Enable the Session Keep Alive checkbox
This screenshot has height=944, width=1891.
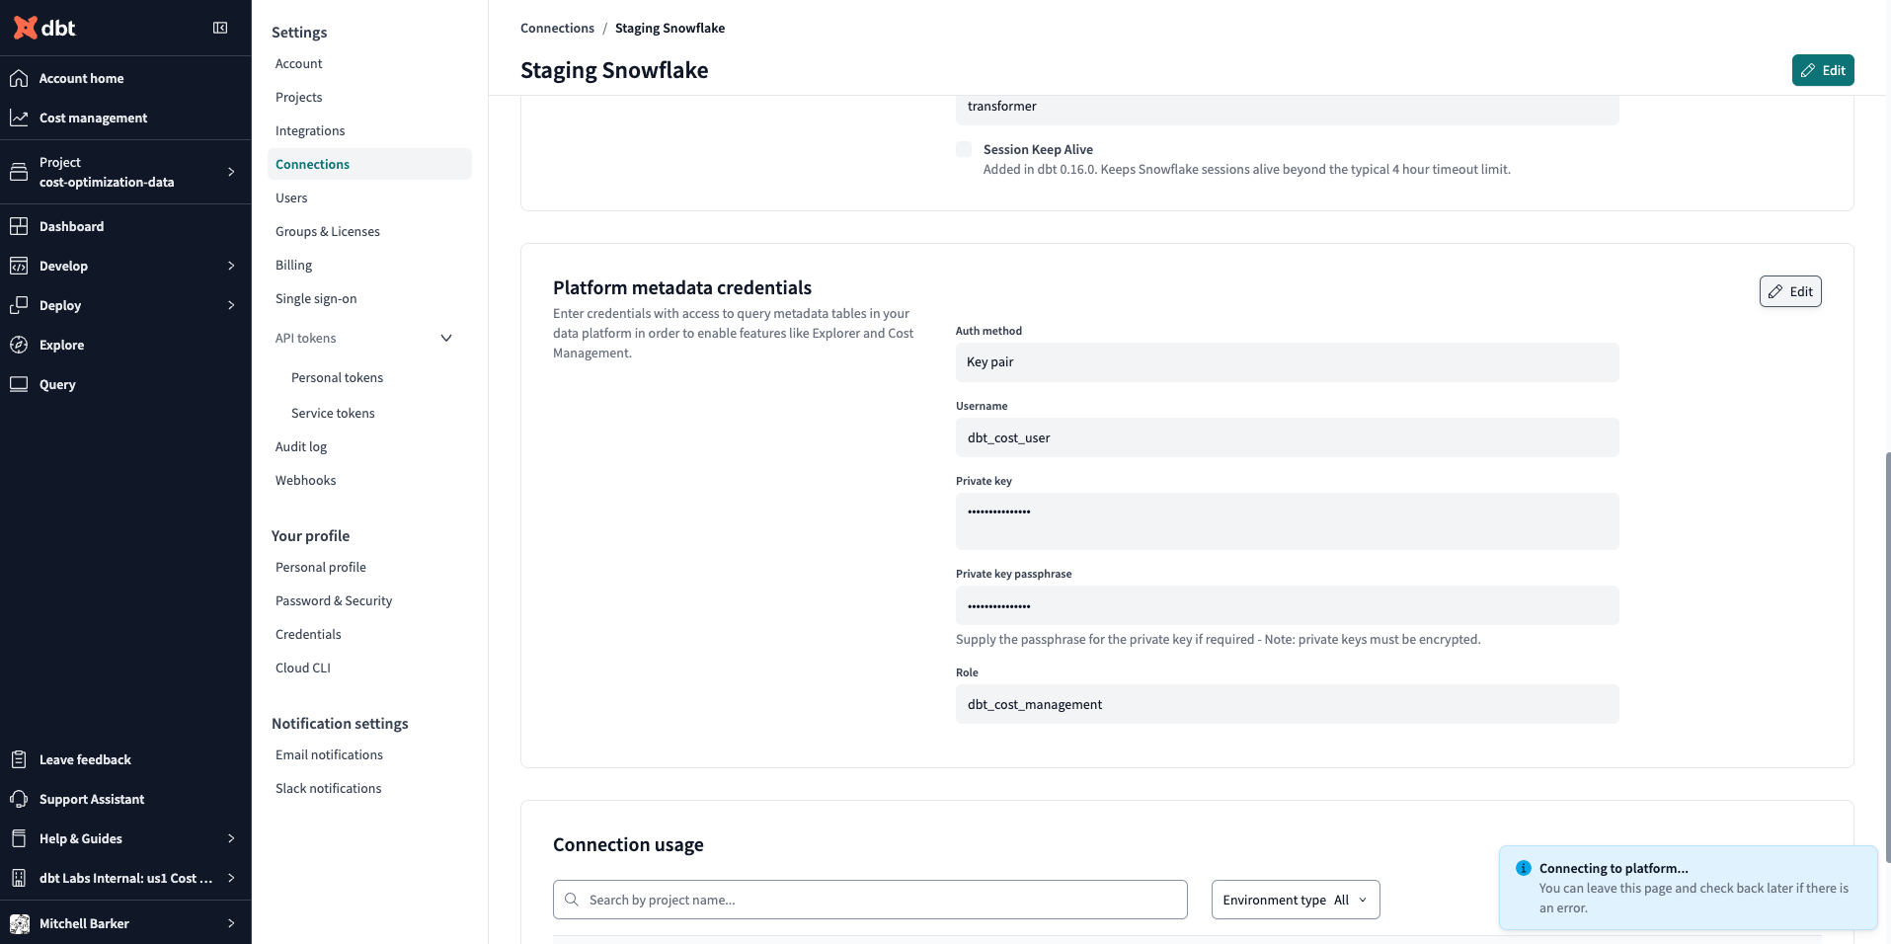pos(962,149)
